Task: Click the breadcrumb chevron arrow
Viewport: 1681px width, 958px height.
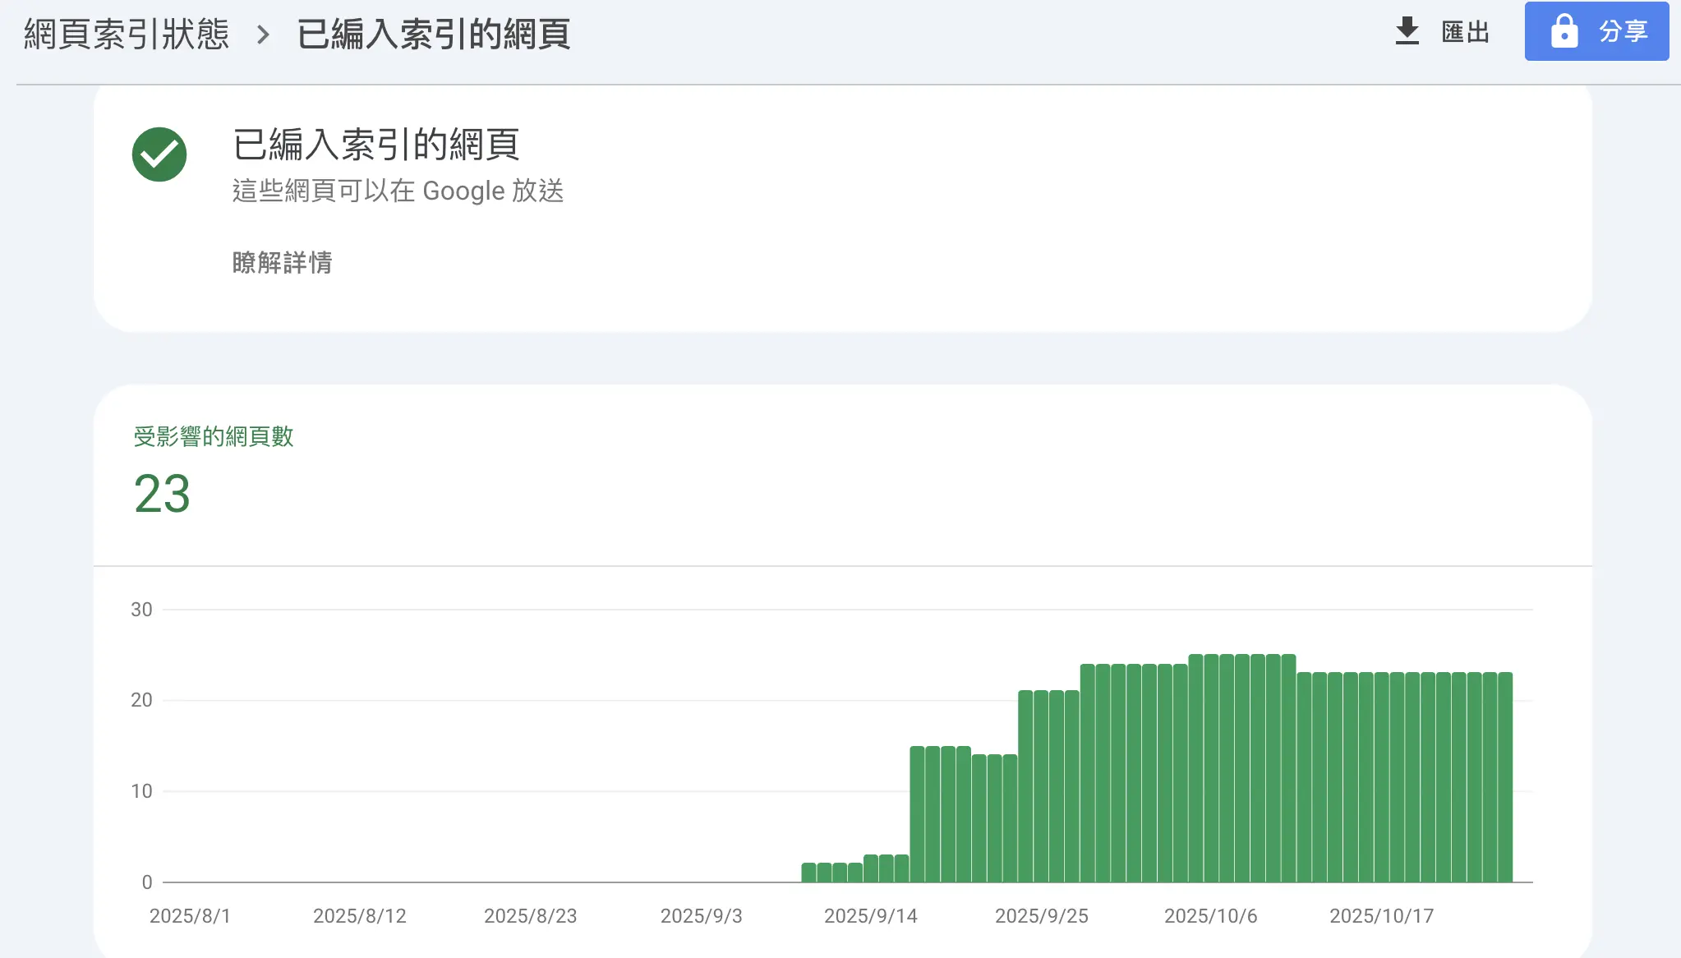Action: tap(263, 35)
